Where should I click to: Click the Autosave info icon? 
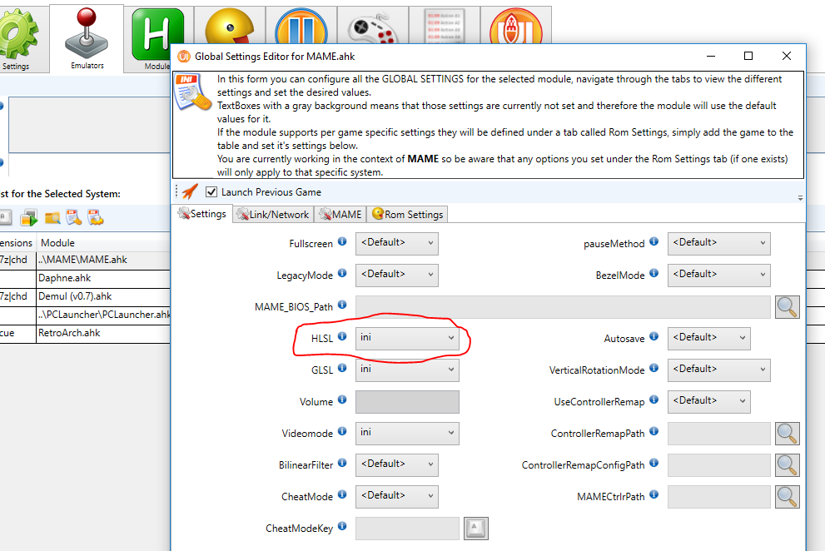point(654,336)
